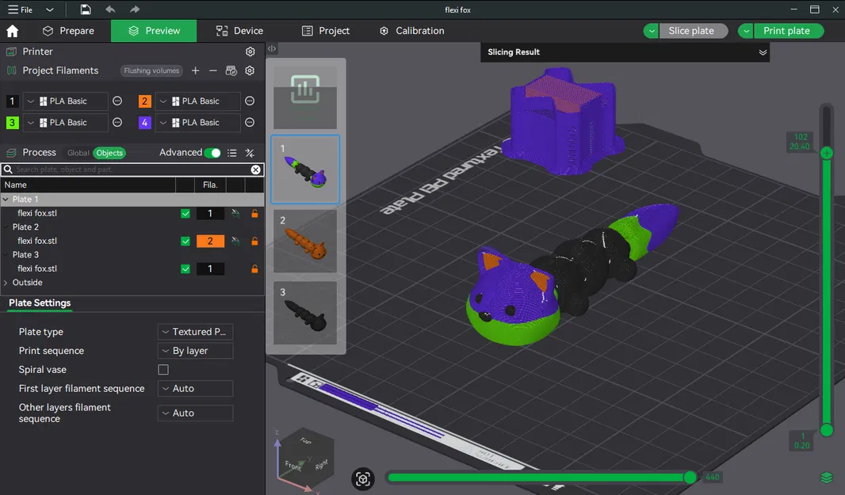Enable the Spiral vase checkbox
Viewport: 845px width, 495px height.
coord(163,370)
